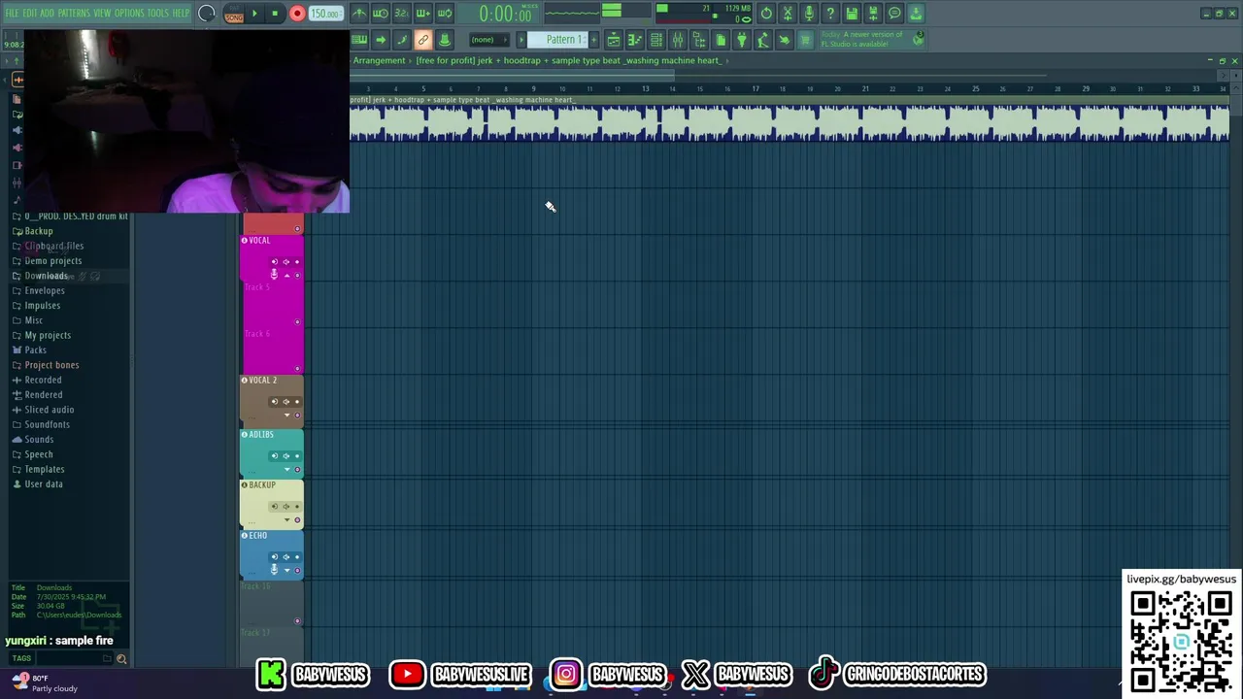The image size is (1243, 699).
Task: Expand the BACKUP track group arrow
Action: 286,519
